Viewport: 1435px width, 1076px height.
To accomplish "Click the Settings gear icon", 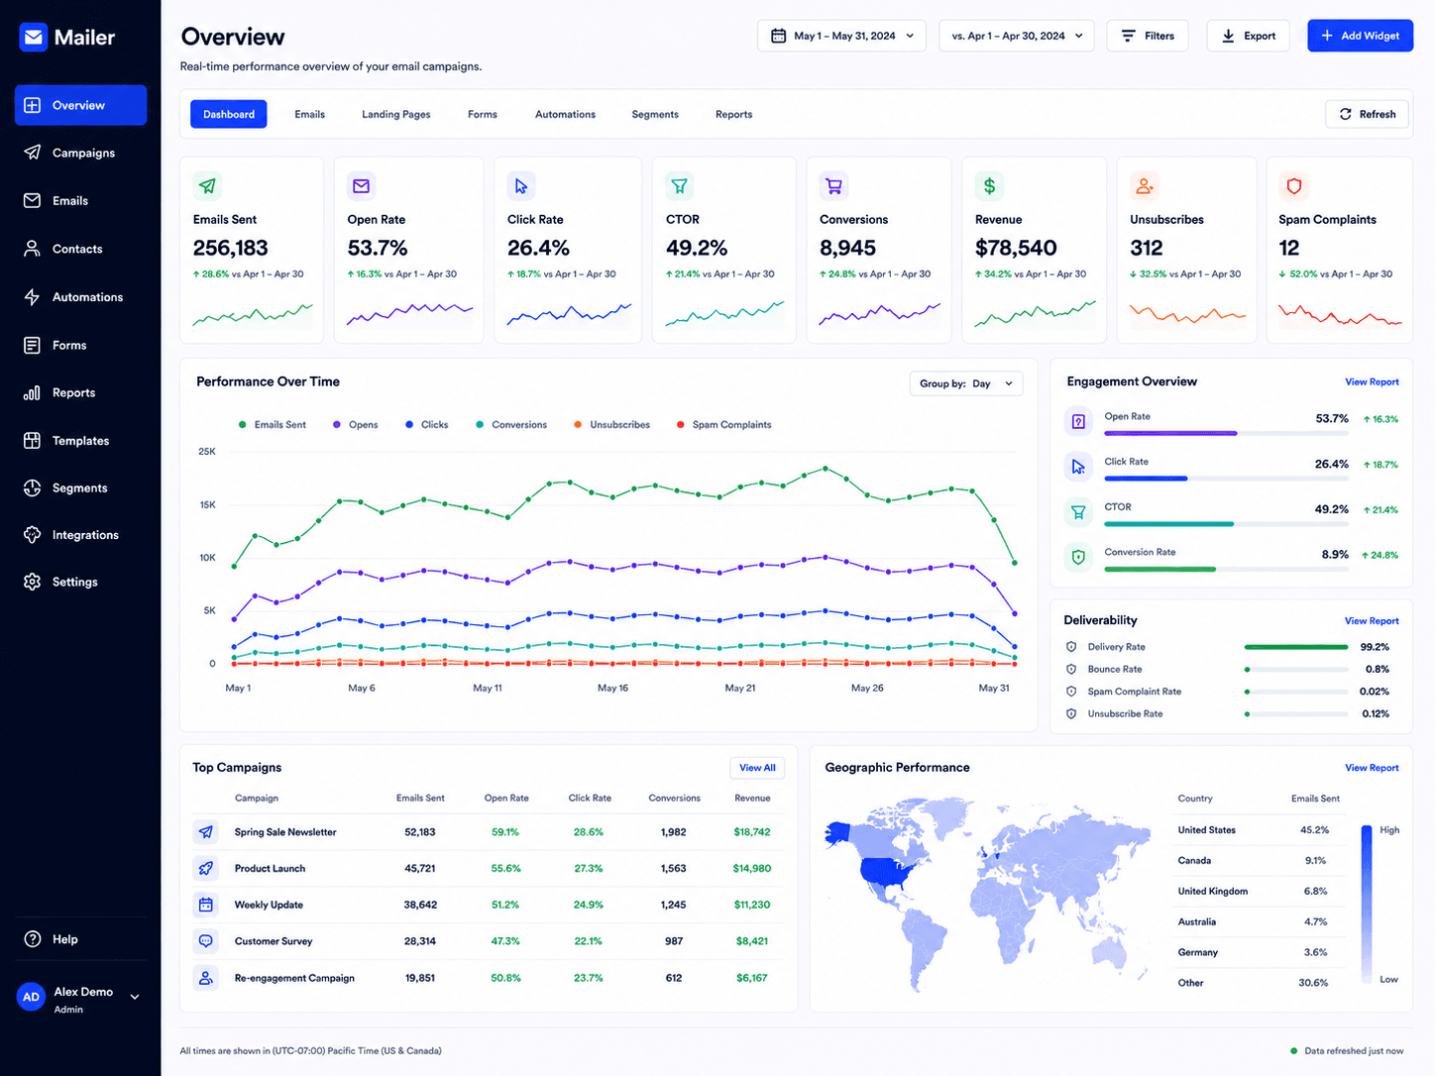I will point(33,582).
